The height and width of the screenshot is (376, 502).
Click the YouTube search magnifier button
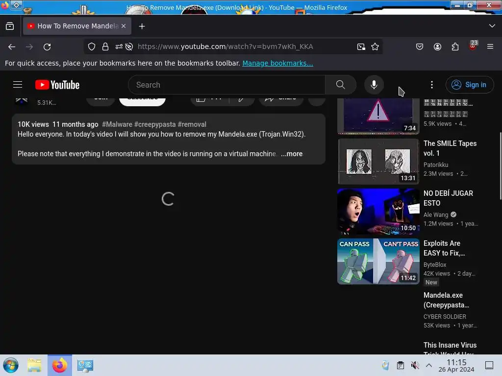point(341,85)
